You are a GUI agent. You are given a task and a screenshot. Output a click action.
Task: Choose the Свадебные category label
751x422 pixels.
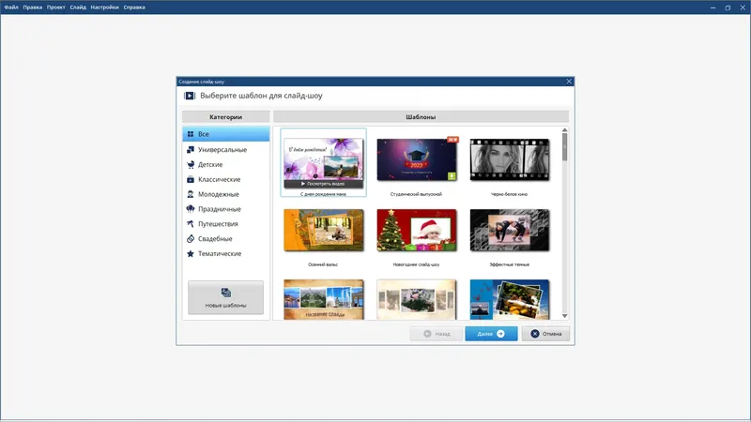215,239
